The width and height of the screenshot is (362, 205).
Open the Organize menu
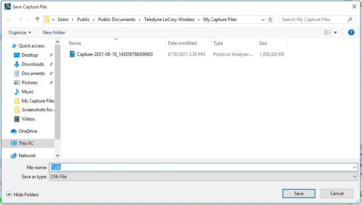(x=19, y=33)
